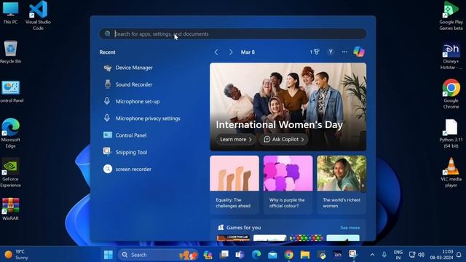466x262 pixels.
Task: Select WinRAR desktop icon
Action: pyautogui.click(x=10, y=209)
